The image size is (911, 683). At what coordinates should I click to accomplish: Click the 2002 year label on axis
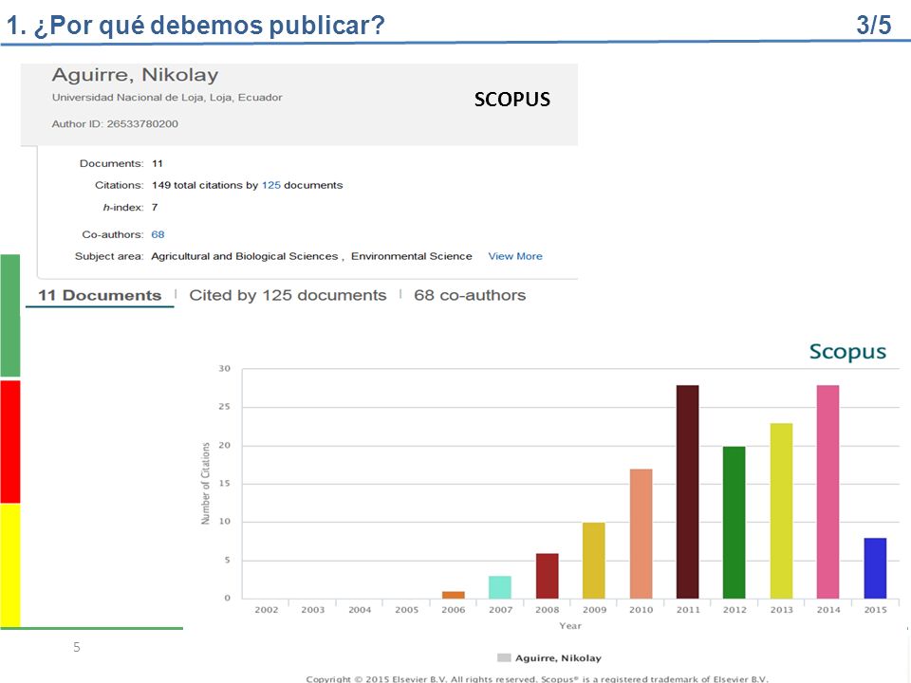266,610
